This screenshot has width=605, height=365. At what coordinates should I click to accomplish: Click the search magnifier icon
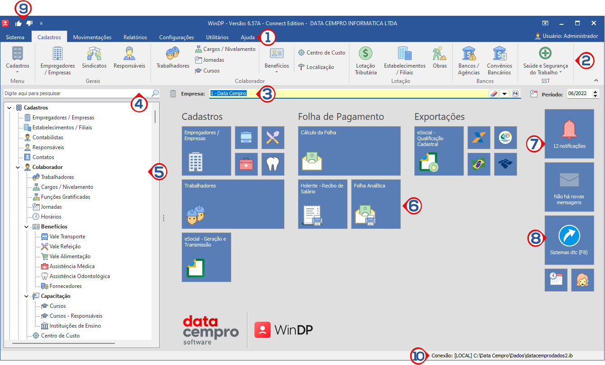[x=155, y=93]
